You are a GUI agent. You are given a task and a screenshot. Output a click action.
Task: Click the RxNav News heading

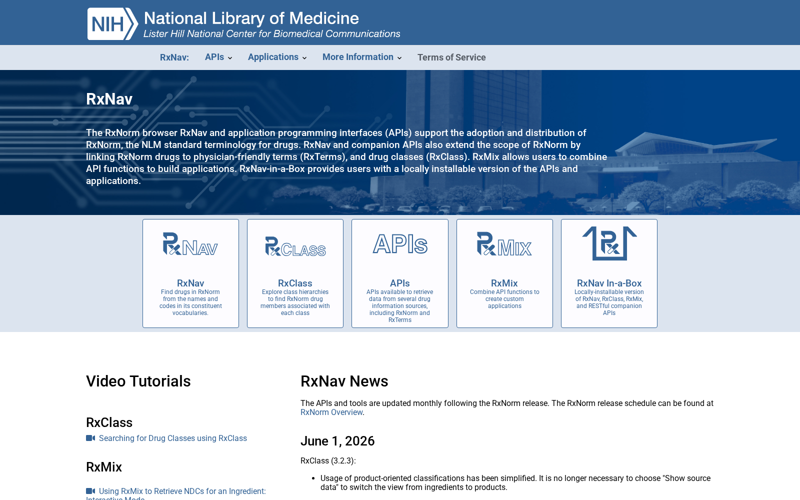coord(344,381)
